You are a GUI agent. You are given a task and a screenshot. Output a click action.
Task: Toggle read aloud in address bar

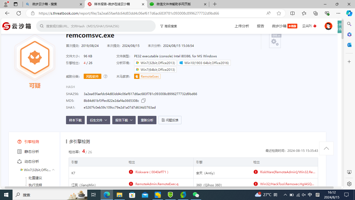[268, 13]
